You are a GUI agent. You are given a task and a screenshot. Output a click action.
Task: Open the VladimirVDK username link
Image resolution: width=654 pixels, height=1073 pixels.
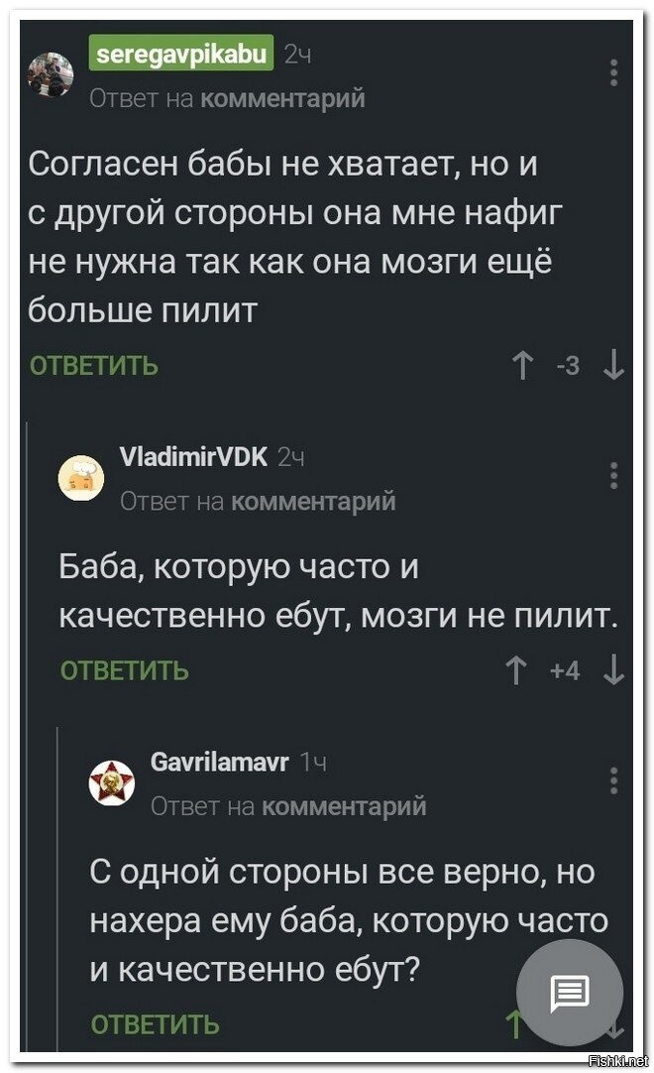pyautogui.click(x=193, y=456)
